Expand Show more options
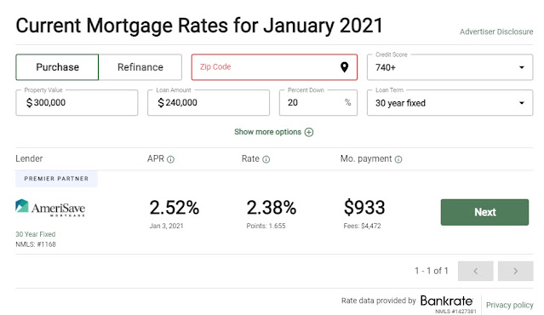 (274, 132)
